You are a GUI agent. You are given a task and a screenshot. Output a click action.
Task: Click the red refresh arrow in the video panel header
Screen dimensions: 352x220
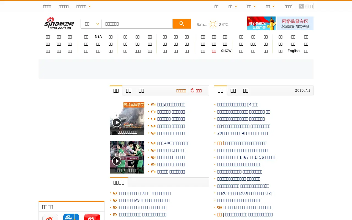193,90
